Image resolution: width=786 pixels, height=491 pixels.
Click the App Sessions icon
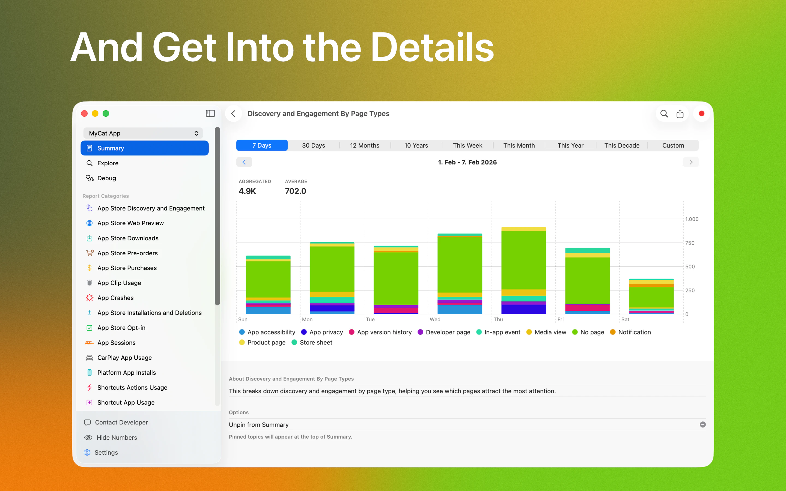[89, 343]
